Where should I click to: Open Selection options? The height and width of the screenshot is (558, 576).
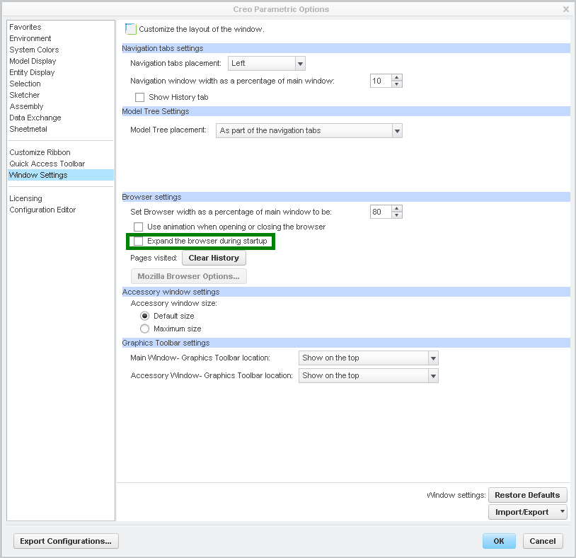[x=25, y=84]
